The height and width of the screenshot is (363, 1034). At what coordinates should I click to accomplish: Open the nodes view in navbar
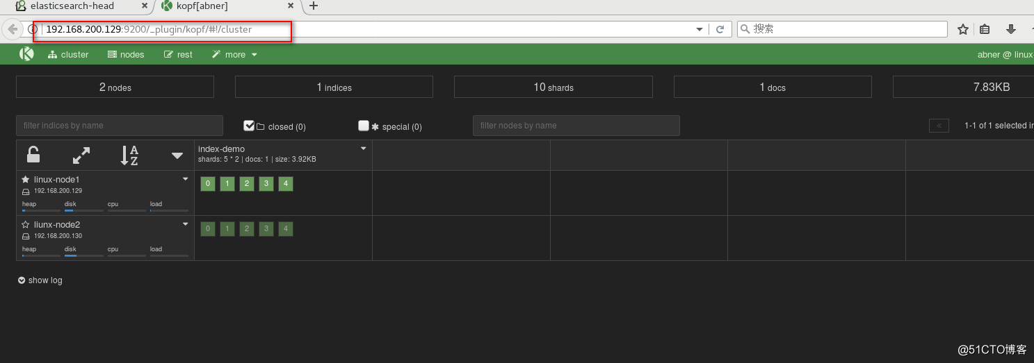[126, 54]
